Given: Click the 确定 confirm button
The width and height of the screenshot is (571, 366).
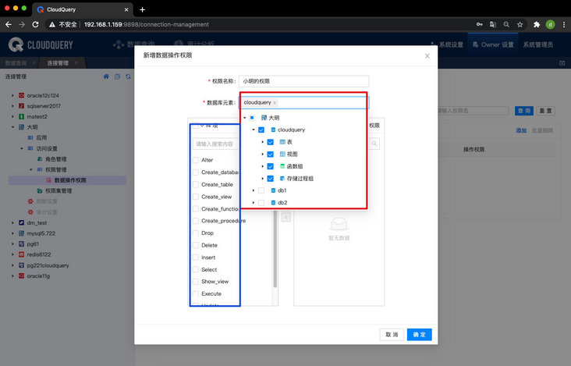Looking at the screenshot, I should (420, 334).
